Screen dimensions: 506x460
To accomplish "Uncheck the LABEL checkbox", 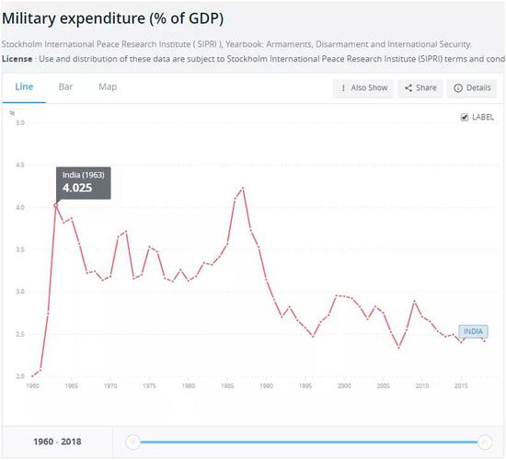I will 465,117.
